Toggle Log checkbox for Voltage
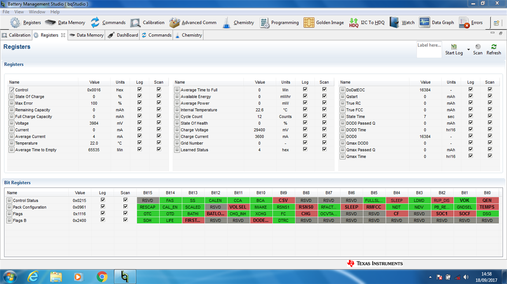Image resolution: width=507 pixels, height=284 pixels. point(139,123)
